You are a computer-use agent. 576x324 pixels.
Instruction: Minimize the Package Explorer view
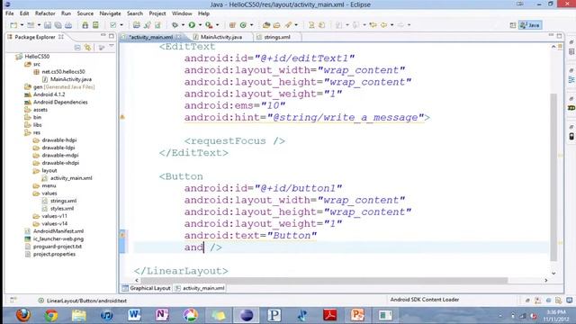coord(103,36)
